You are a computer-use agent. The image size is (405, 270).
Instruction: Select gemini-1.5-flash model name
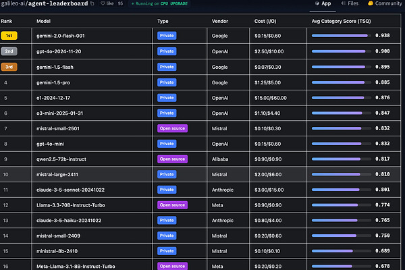point(55,67)
